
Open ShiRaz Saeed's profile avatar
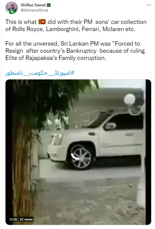pyautogui.click(x=11, y=8)
